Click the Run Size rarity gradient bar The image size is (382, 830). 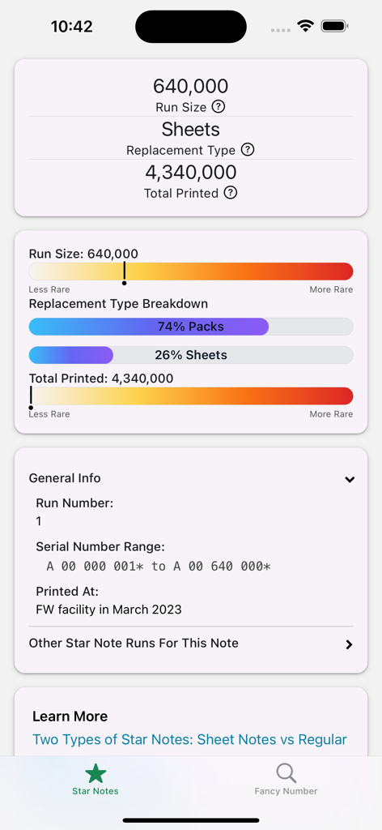[191, 271]
